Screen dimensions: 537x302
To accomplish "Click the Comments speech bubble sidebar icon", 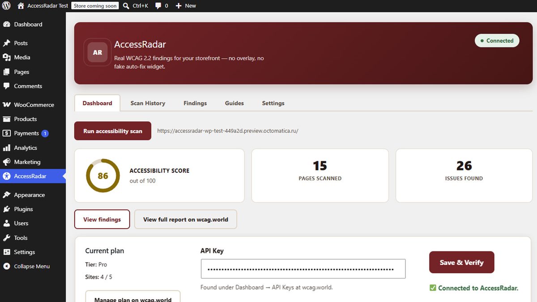I will pos(6,86).
